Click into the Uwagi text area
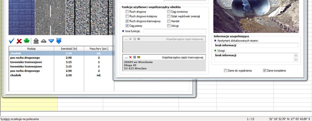 (254, 58)
